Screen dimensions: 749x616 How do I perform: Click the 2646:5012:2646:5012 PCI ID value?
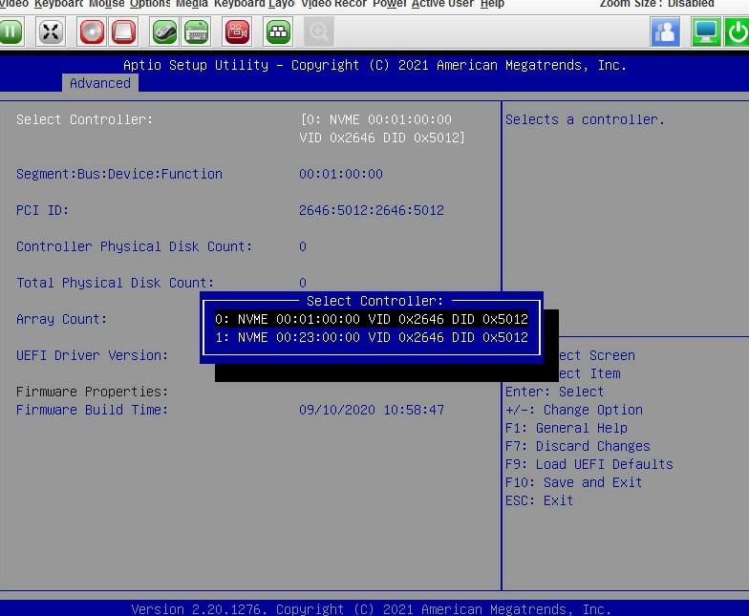[x=372, y=210]
